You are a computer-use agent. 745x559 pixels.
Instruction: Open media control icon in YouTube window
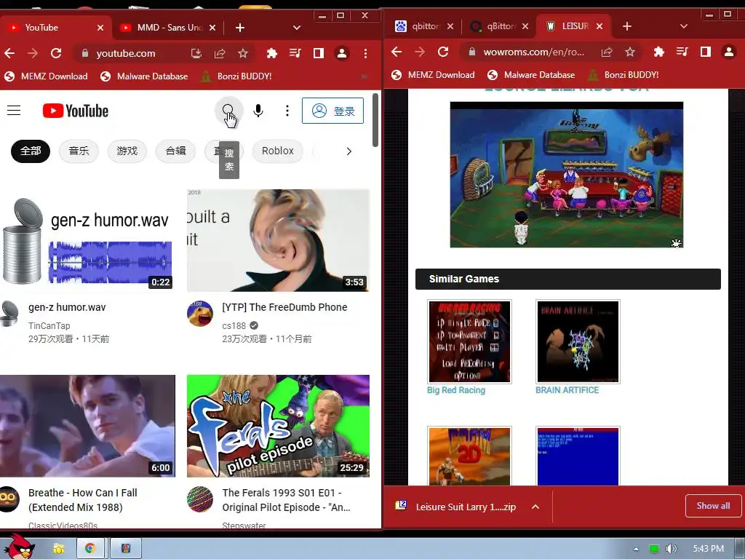click(295, 53)
